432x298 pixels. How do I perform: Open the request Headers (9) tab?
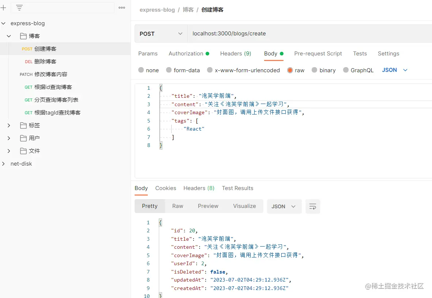(236, 54)
